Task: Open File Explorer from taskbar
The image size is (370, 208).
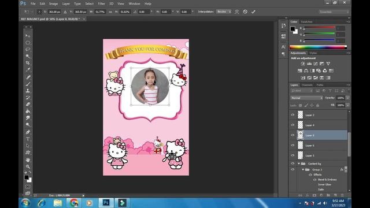Action: tap(58, 203)
